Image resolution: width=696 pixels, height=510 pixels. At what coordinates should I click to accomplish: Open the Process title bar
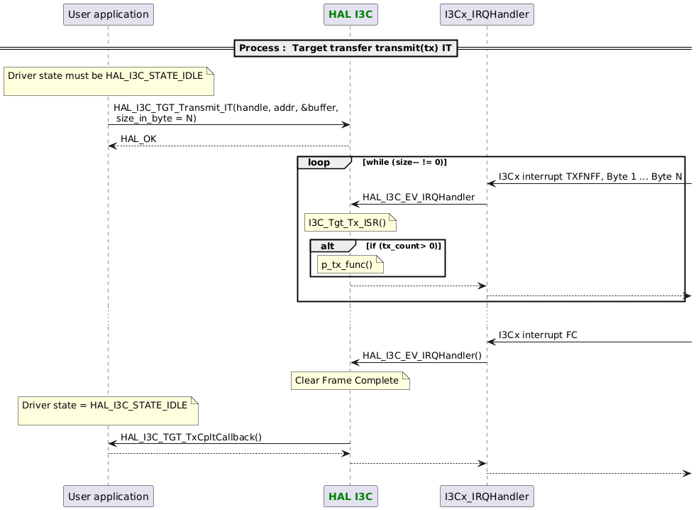346,48
